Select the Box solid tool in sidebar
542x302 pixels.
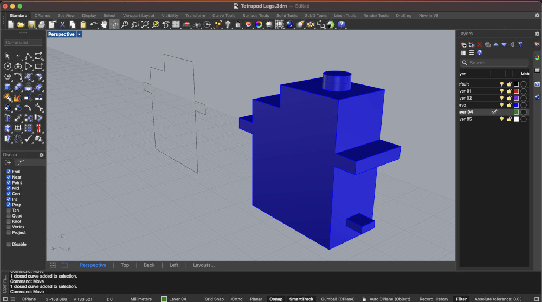[8, 87]
